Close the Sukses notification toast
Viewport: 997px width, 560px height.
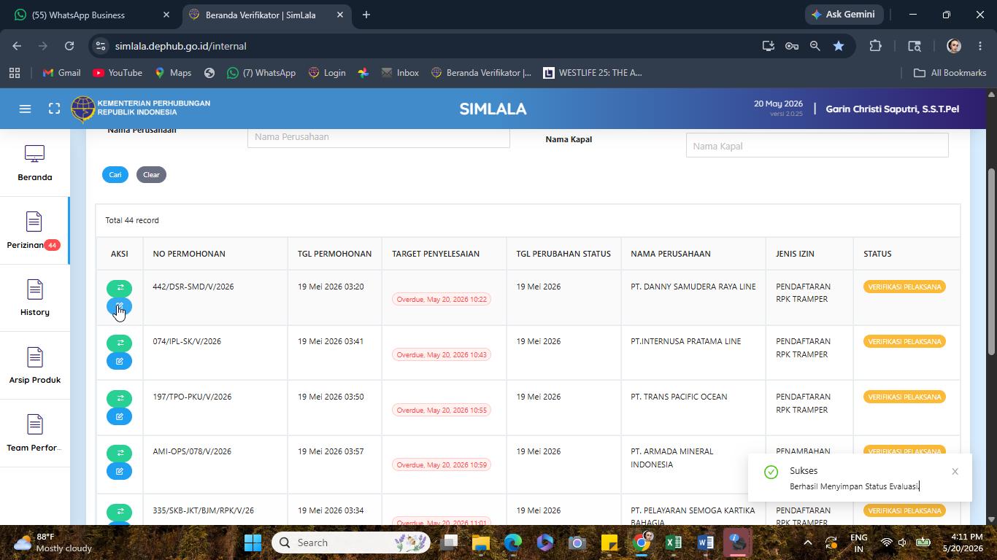coord(955,471)
